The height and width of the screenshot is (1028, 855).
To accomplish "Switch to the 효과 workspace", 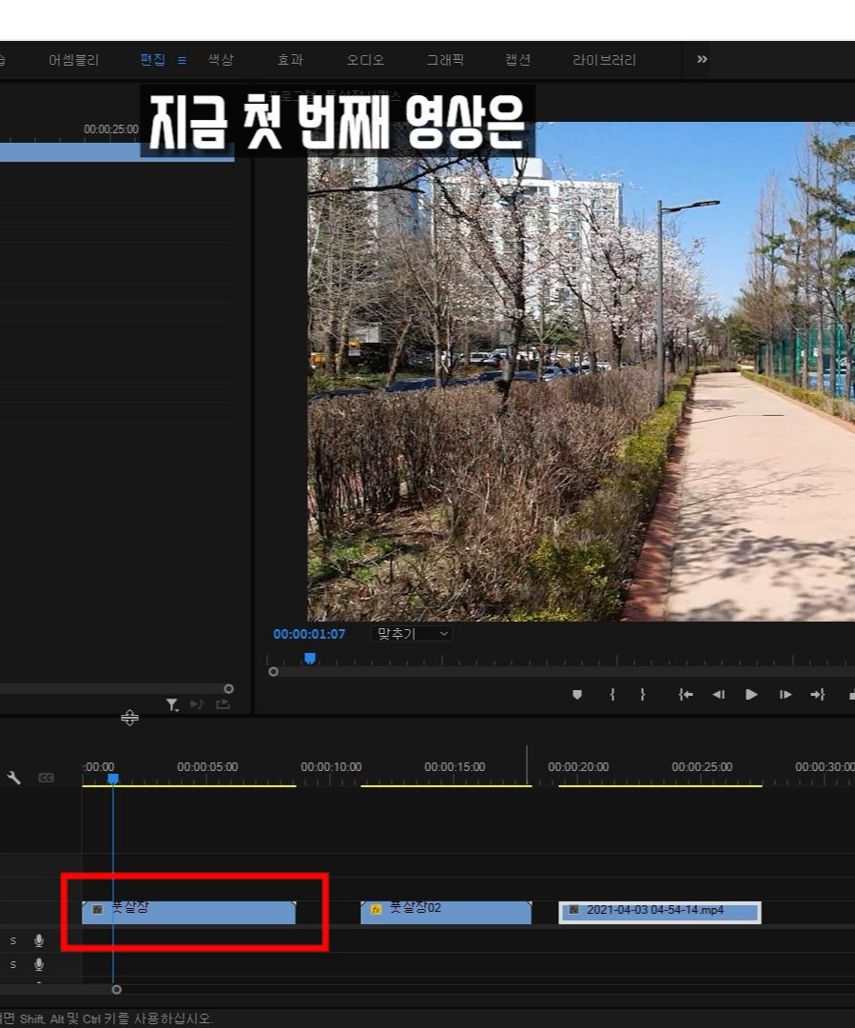I will click(x=290, y=60).
